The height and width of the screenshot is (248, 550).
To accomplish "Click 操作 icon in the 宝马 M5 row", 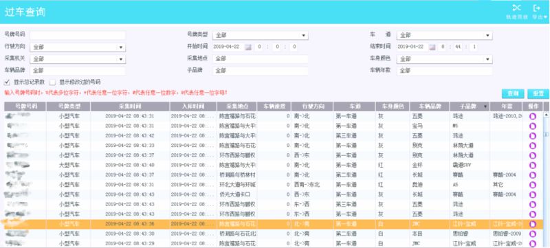I will pyautogui.click(x=532, y=126).
